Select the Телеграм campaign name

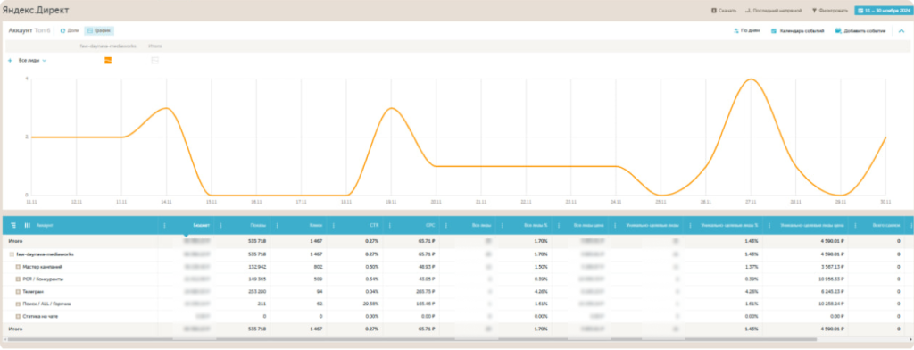[x=33, y=291]
